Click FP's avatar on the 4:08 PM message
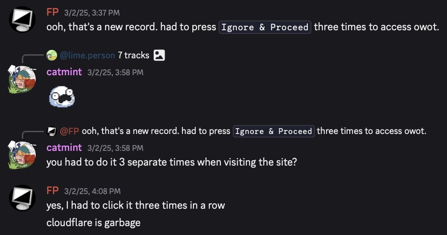Screen dimensions: 447x235 [22, 198]
